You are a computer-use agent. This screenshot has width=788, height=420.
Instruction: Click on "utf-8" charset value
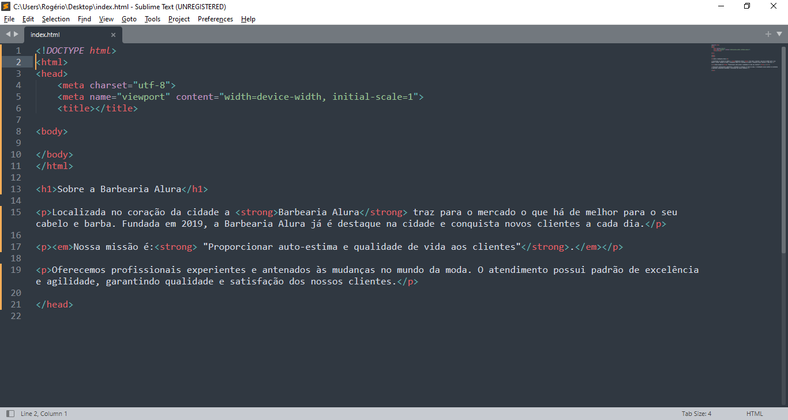tap(152, 85)
